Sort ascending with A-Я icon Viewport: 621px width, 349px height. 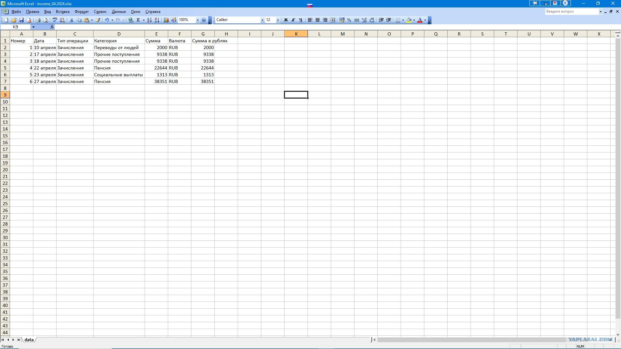(x=149, y=20)
